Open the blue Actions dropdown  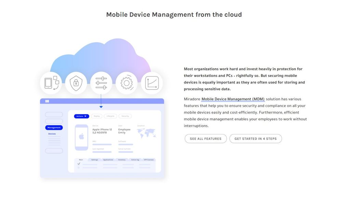click(81, 116)
